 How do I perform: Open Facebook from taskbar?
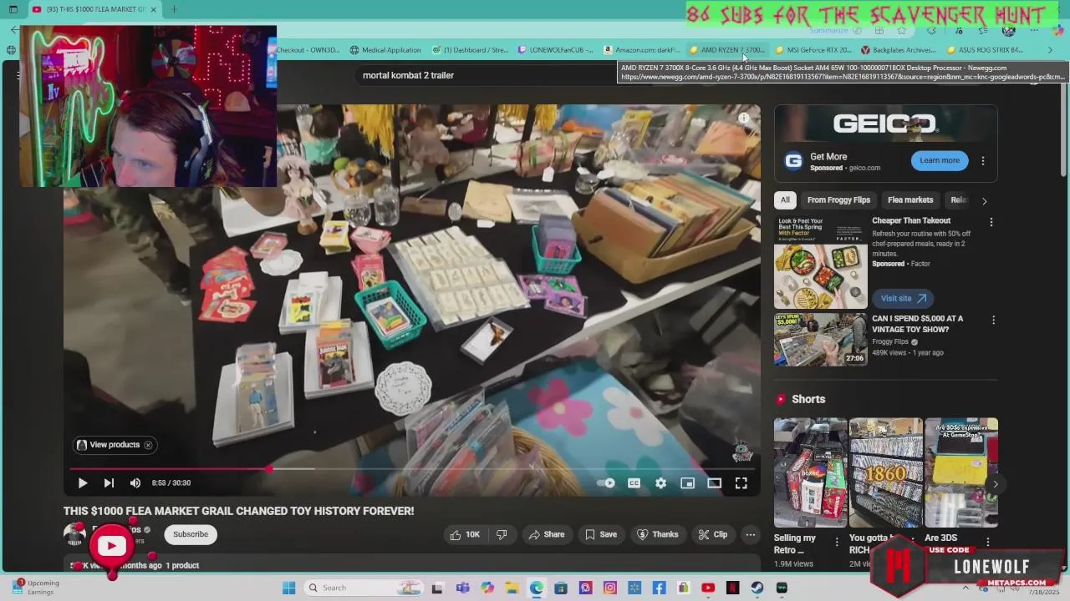pos(659,588)
